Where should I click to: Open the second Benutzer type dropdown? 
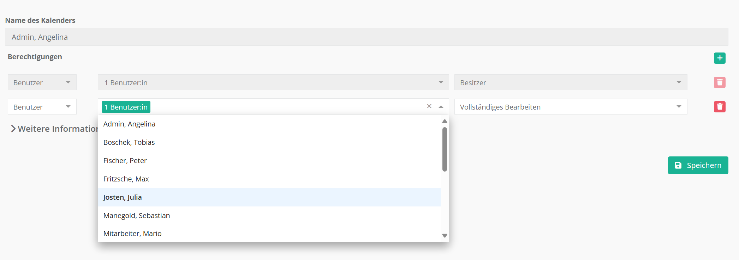42,107
